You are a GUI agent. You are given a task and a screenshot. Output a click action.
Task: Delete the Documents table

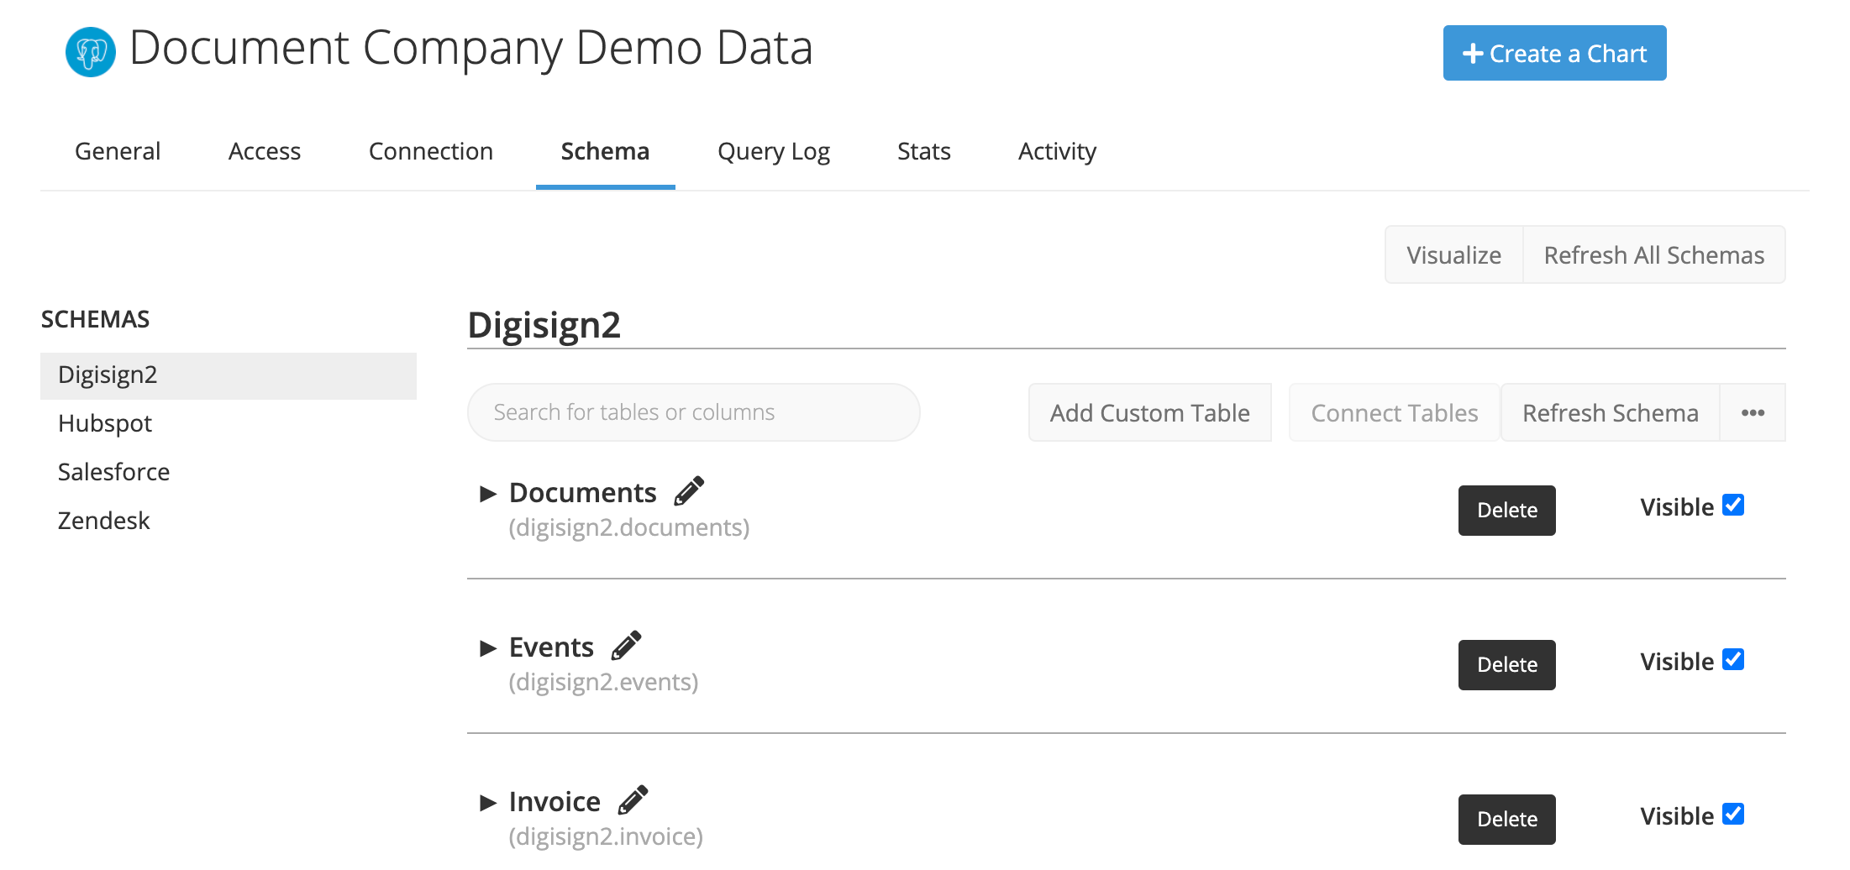[1507, 510]
